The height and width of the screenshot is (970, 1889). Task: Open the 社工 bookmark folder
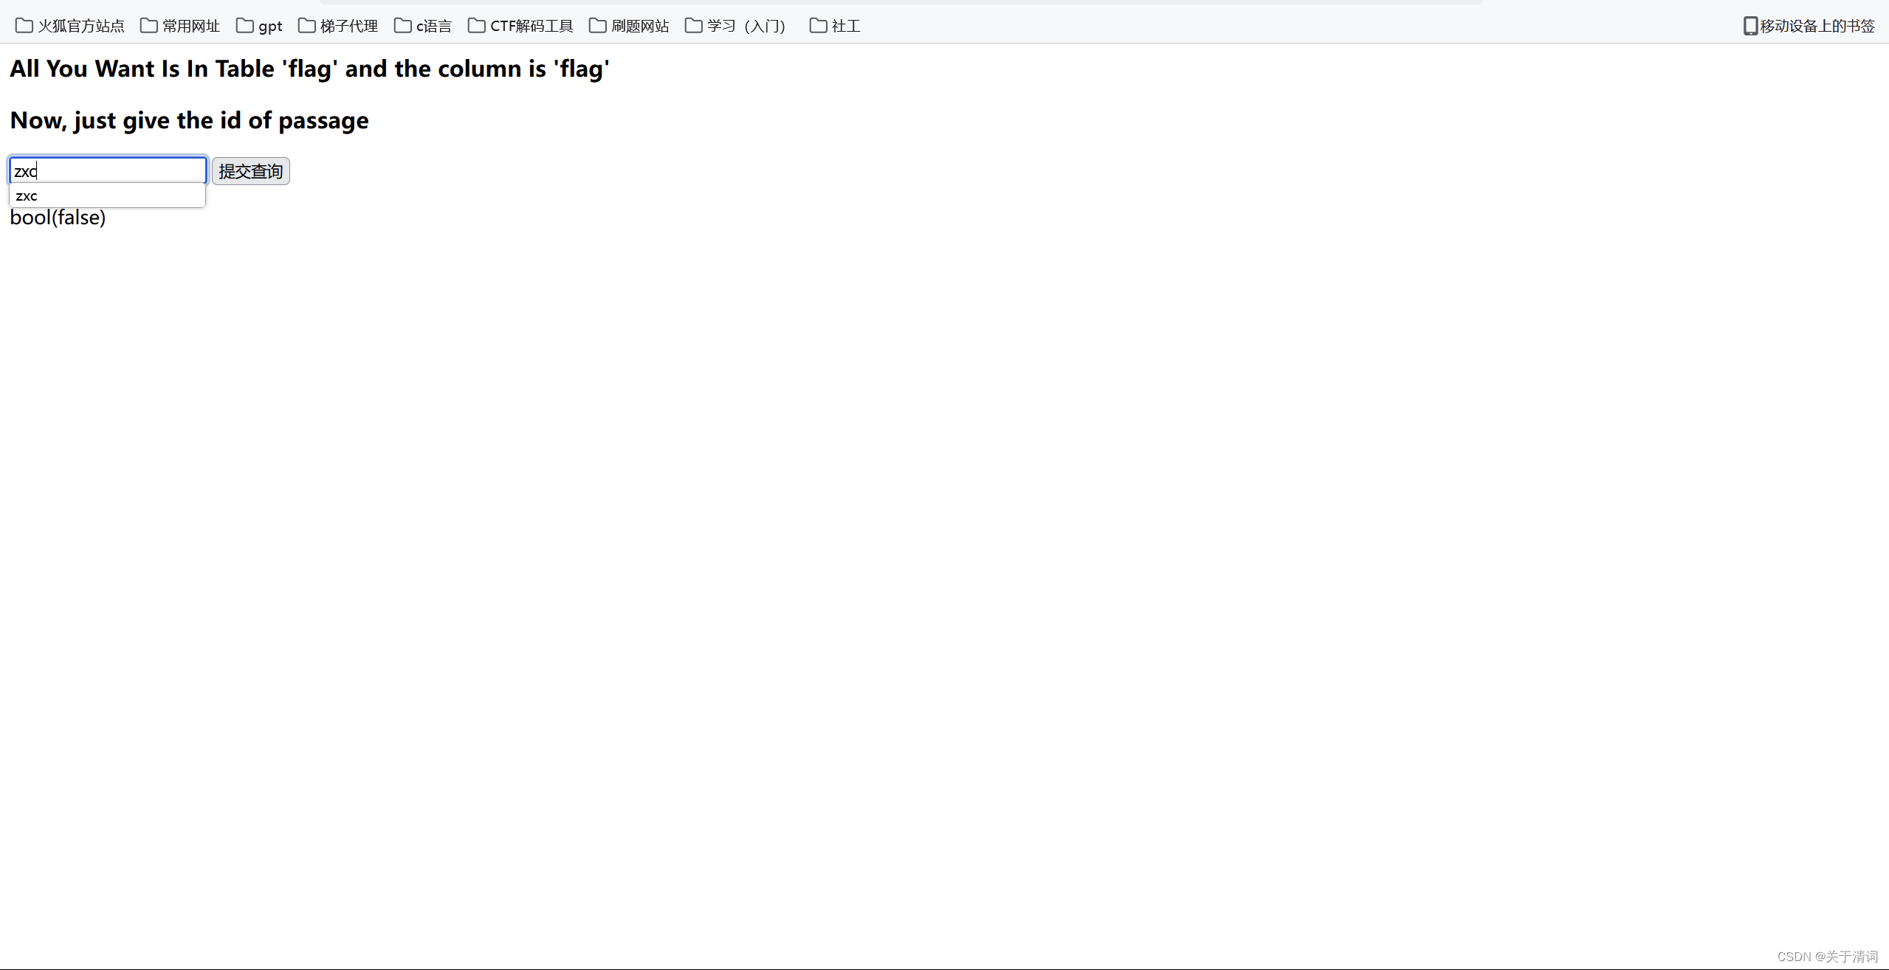(835, 26)
